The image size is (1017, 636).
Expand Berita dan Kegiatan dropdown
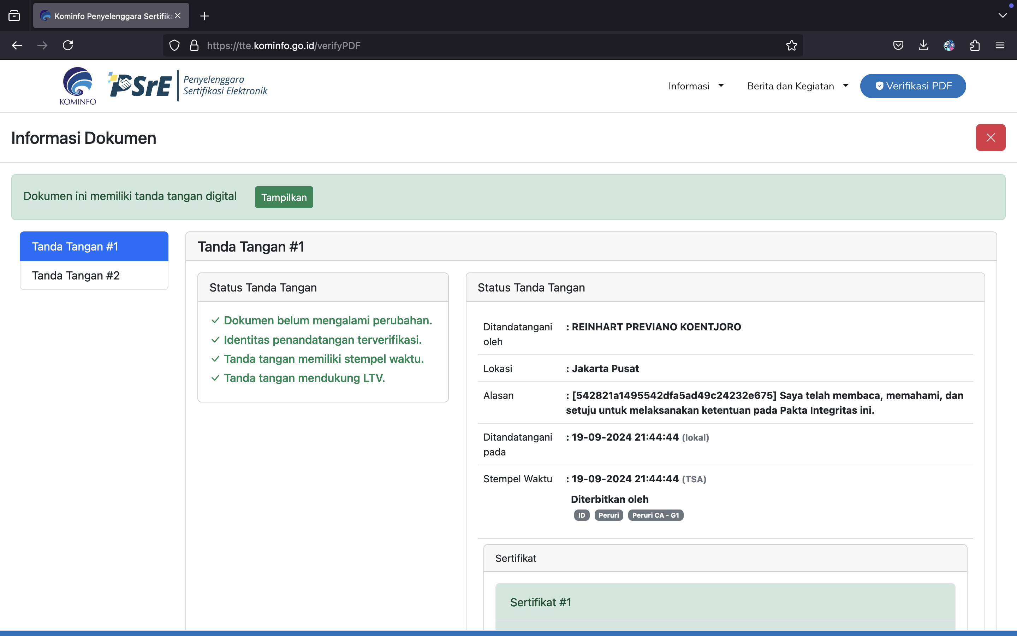pos(797,86)
